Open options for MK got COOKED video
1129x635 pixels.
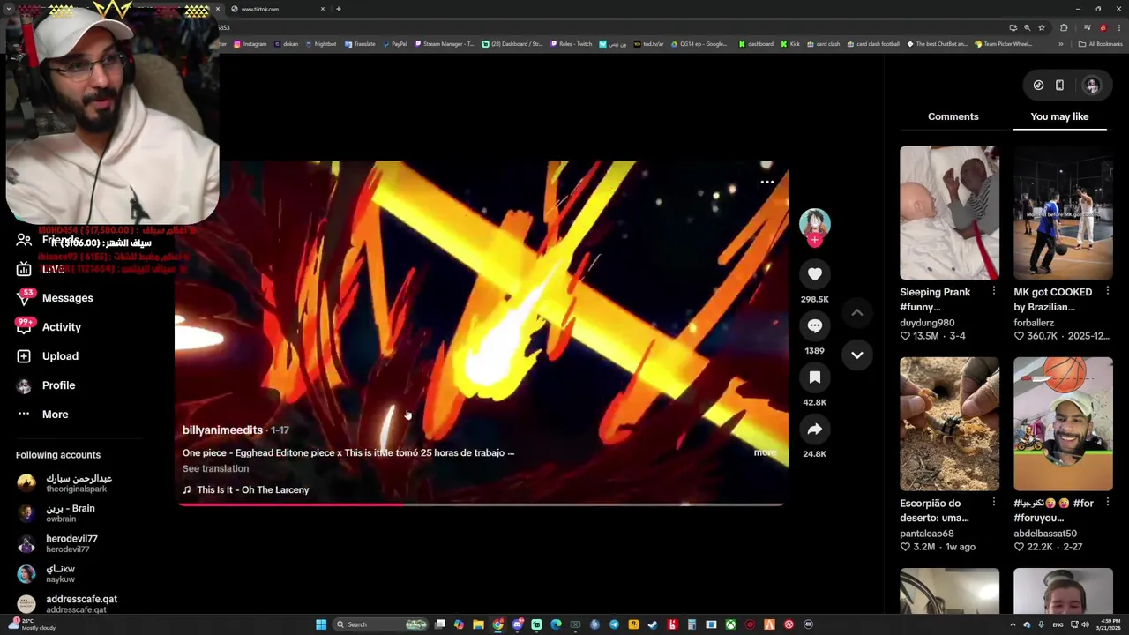1107,292
